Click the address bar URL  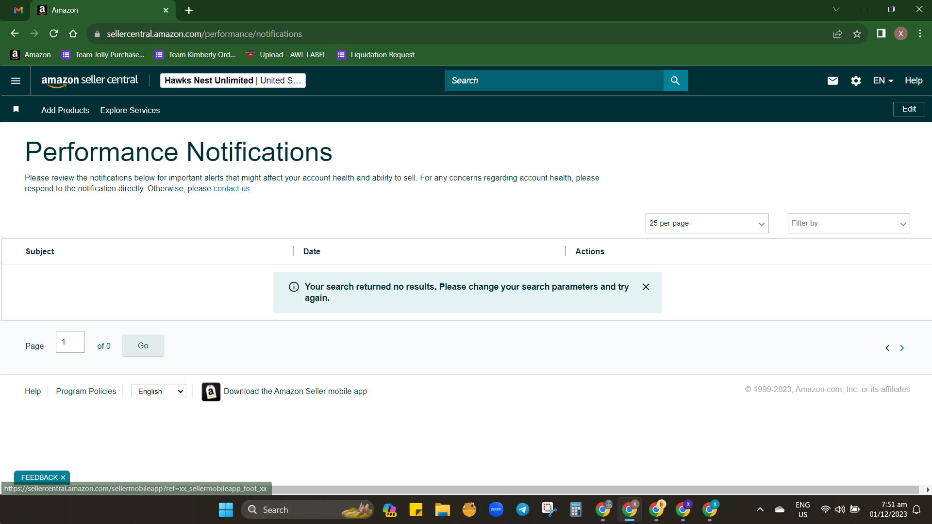pyautogui.click(x=204, y=34)
